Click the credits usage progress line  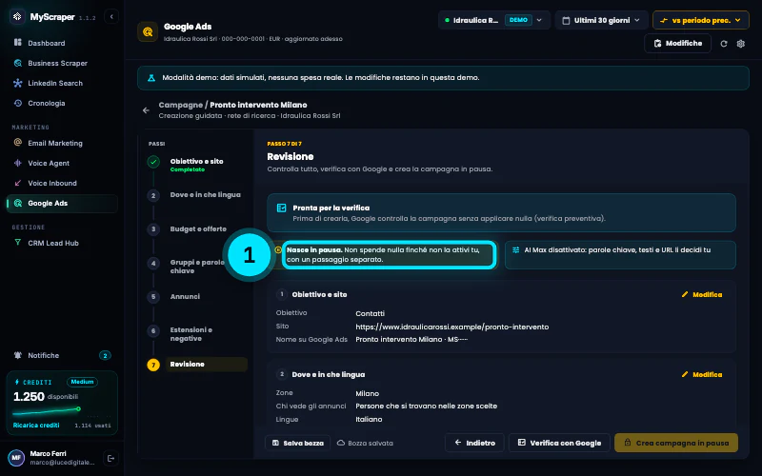coord(47,411)
